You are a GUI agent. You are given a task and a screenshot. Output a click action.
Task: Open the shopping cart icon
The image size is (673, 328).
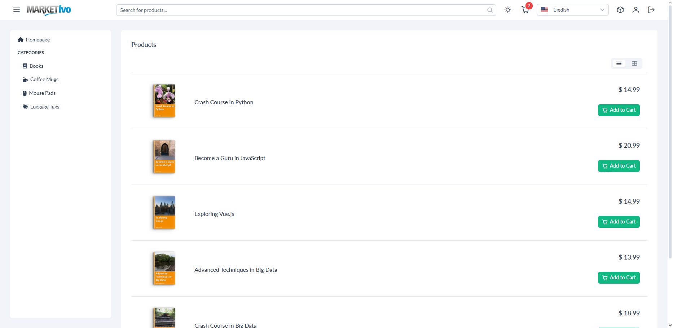(525, 10)
